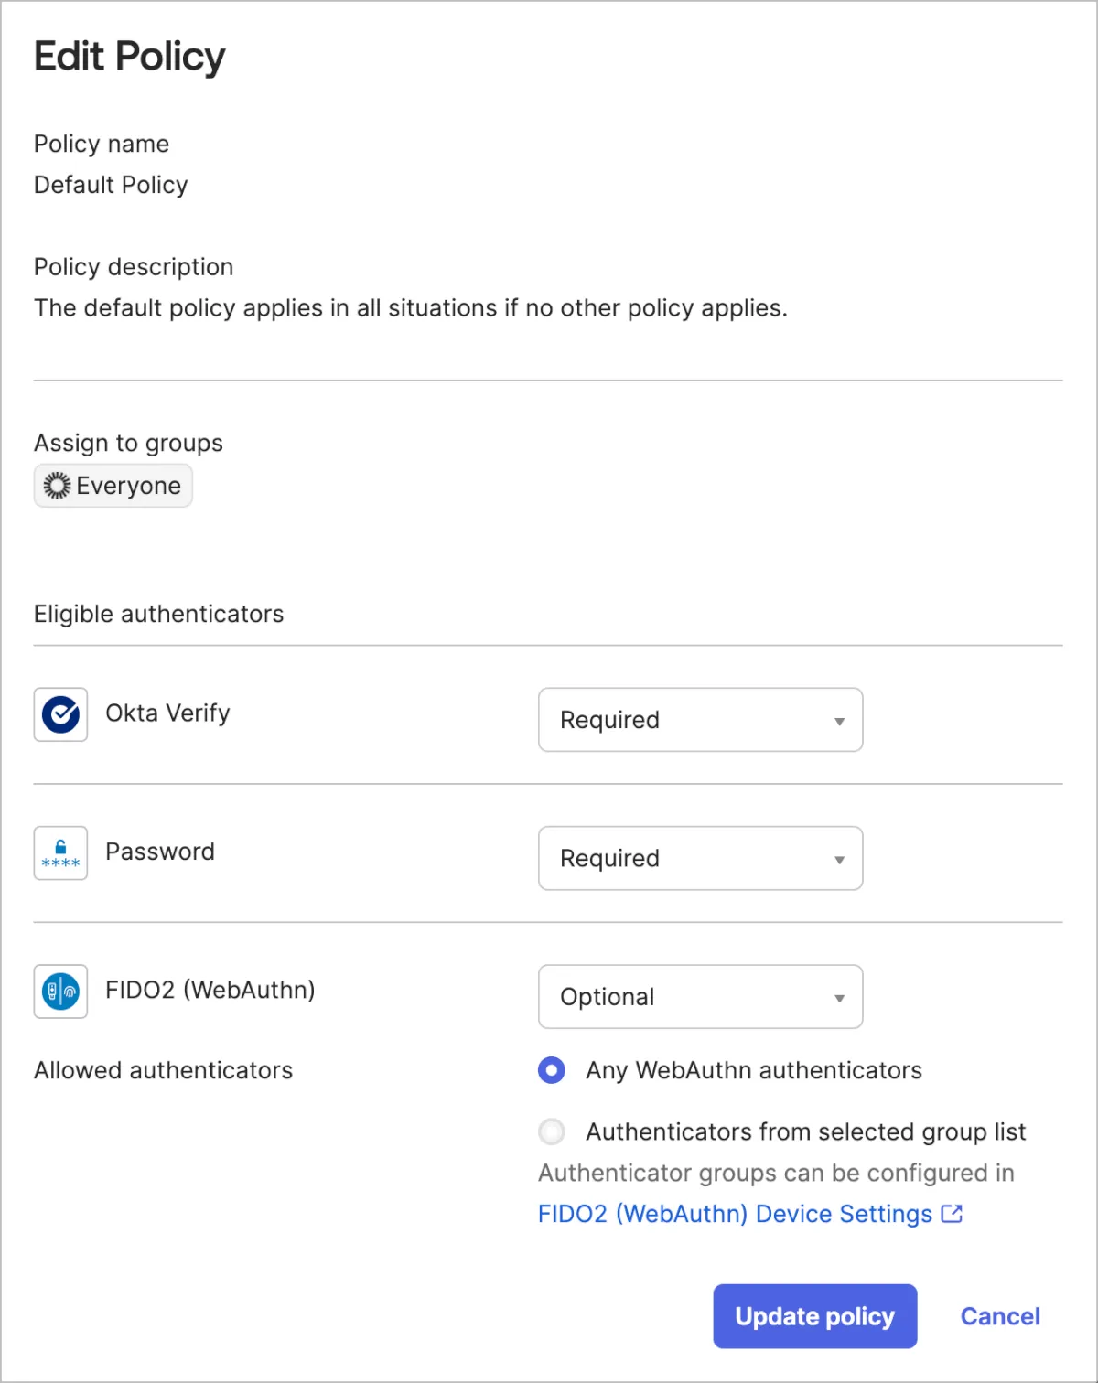Click the Edit Policy heading
The image size is (1098, 1383).
(129, 57)
